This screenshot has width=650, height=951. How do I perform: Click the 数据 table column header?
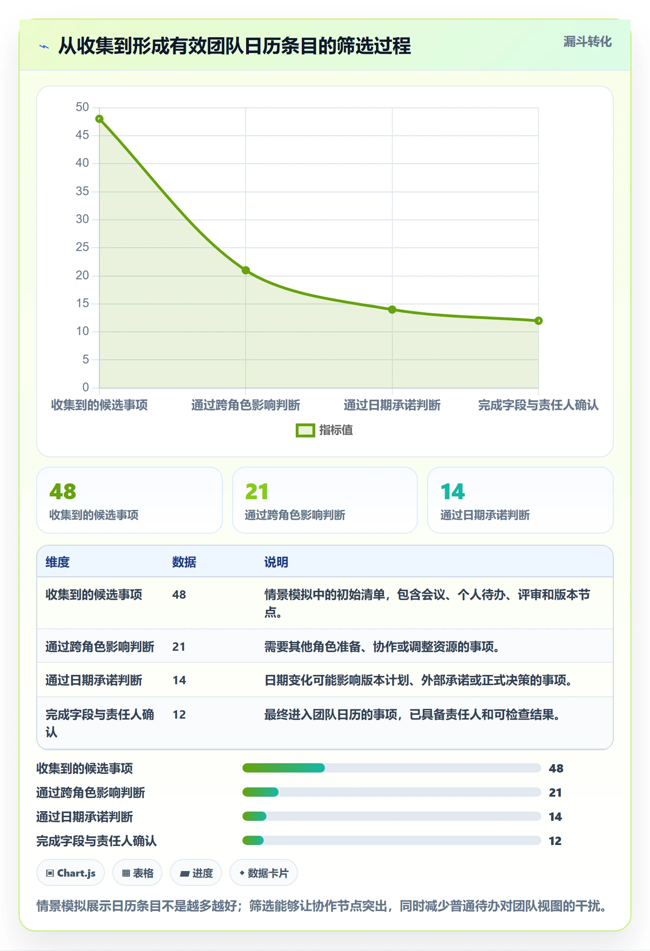click(184, 562)
